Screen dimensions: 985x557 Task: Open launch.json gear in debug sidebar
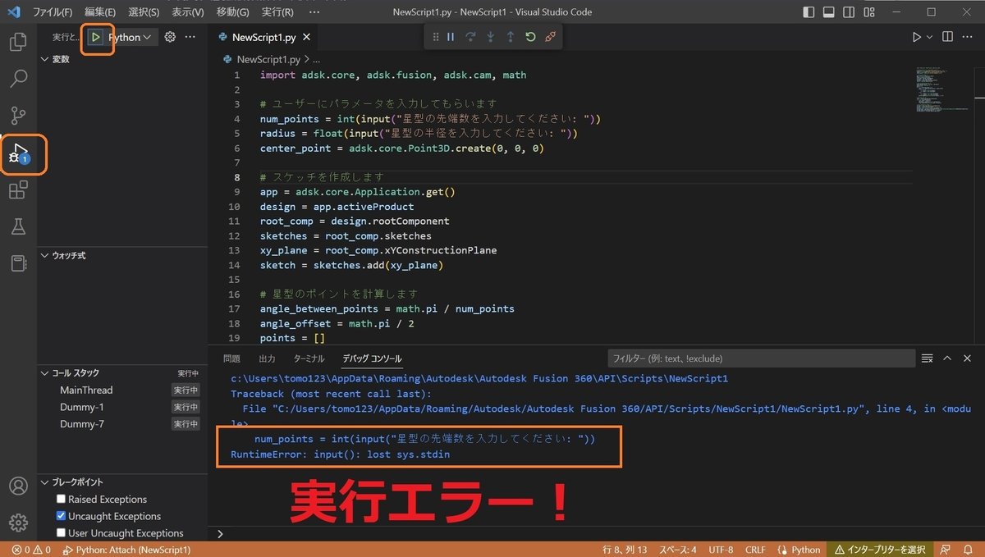point(170,37)
